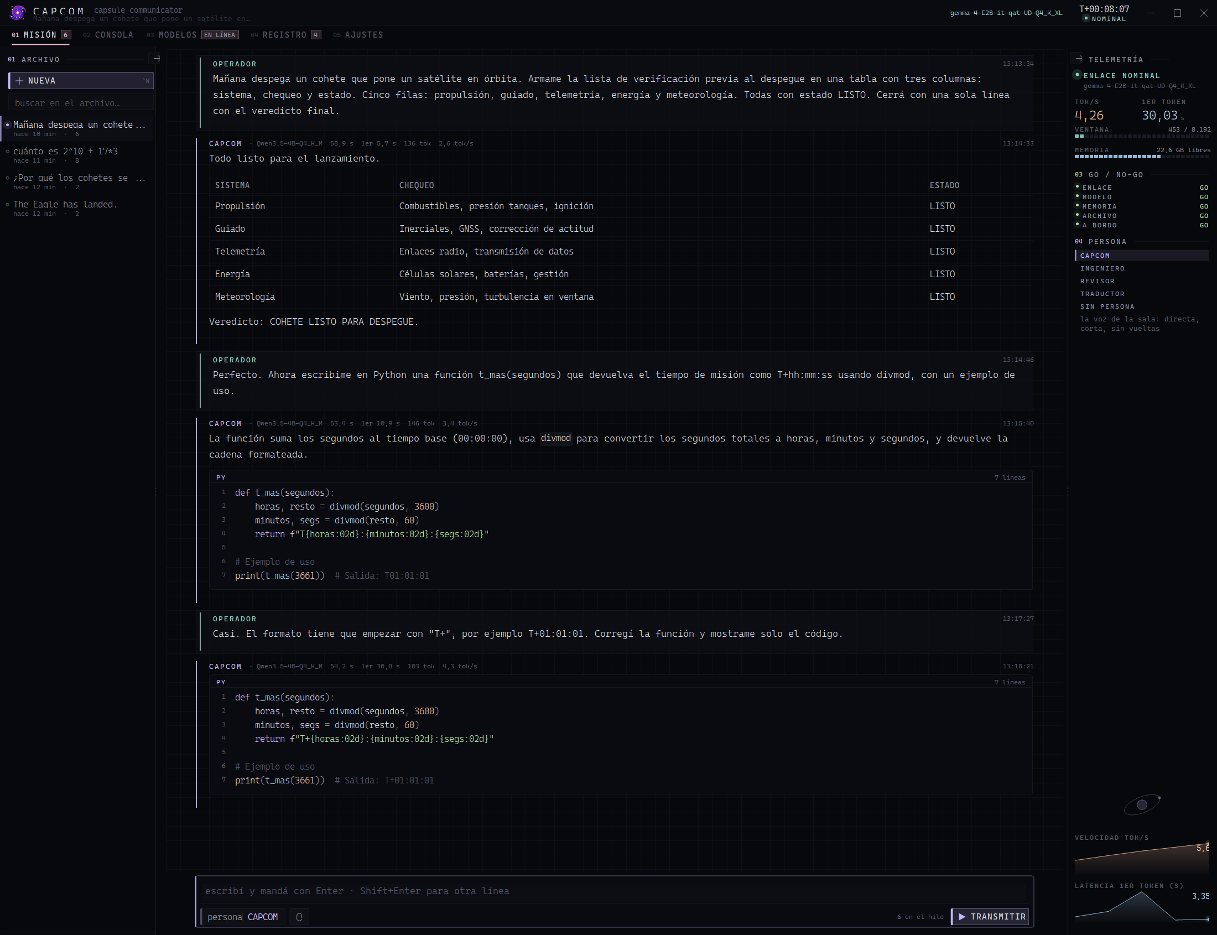Viewport: 1217px width, 935px height.
Task: Click the Enlace Nominal status dot
Action: tap(1078, 75)
